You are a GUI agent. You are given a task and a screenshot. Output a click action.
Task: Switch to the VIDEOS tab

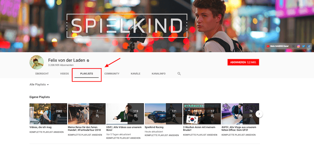tap(64, 74)
